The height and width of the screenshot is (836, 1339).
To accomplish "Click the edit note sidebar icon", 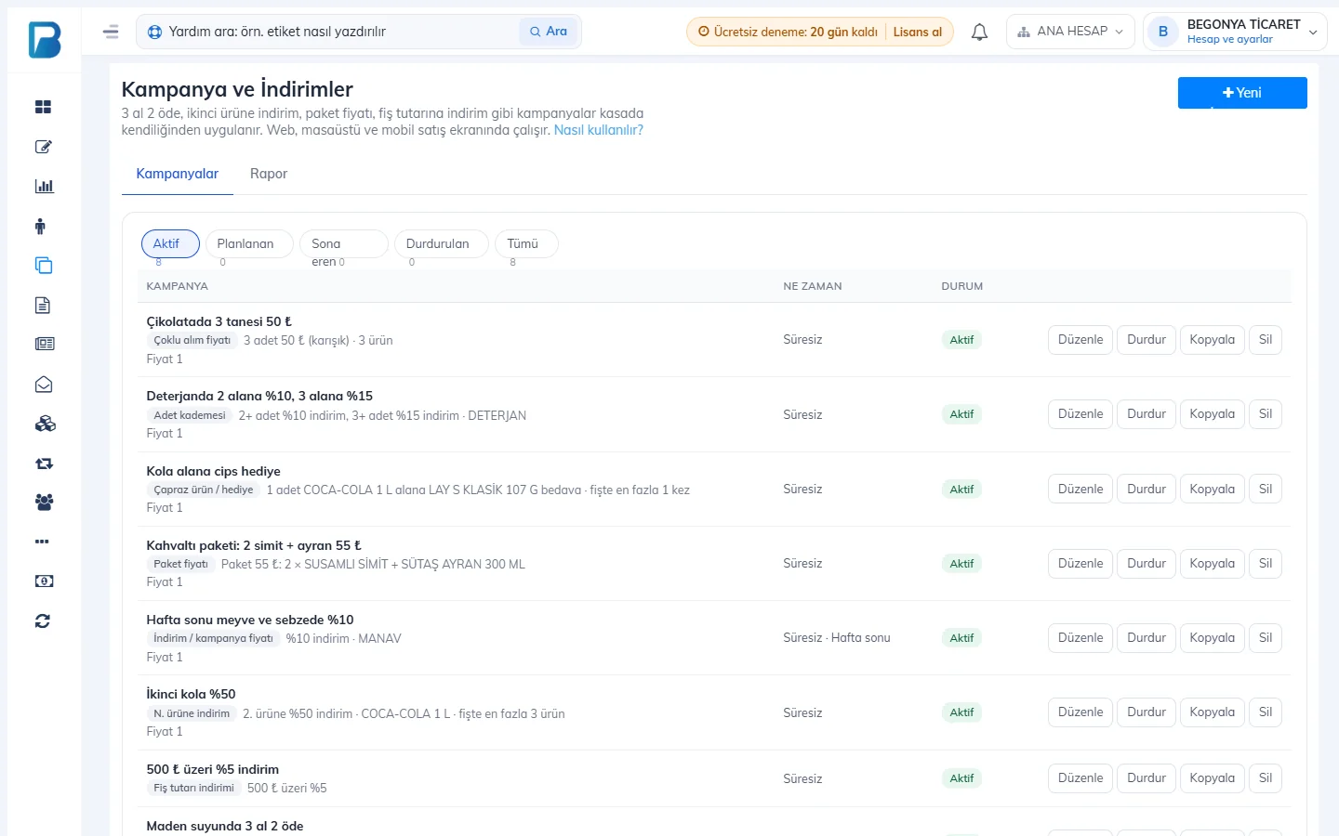I will (43, 147).
